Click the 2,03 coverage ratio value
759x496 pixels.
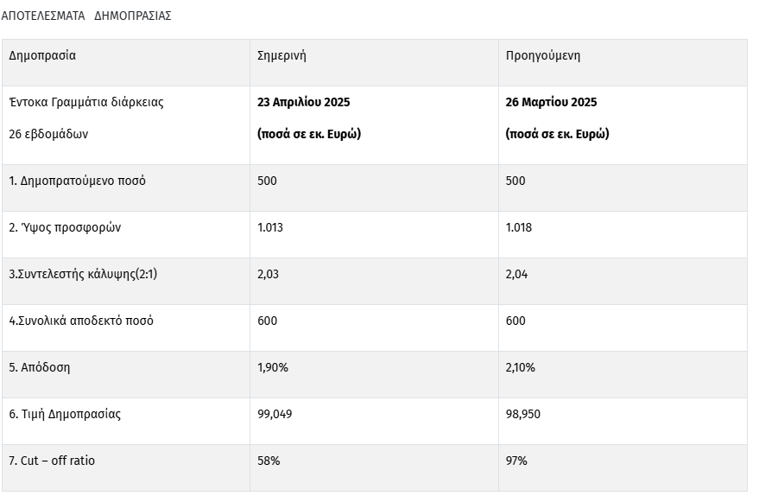pyautogui.click(x=269, y=274)
